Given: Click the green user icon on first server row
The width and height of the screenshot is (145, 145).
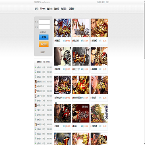Looking at the screenshot, I should pyautogui.click(x=35, y=67).
